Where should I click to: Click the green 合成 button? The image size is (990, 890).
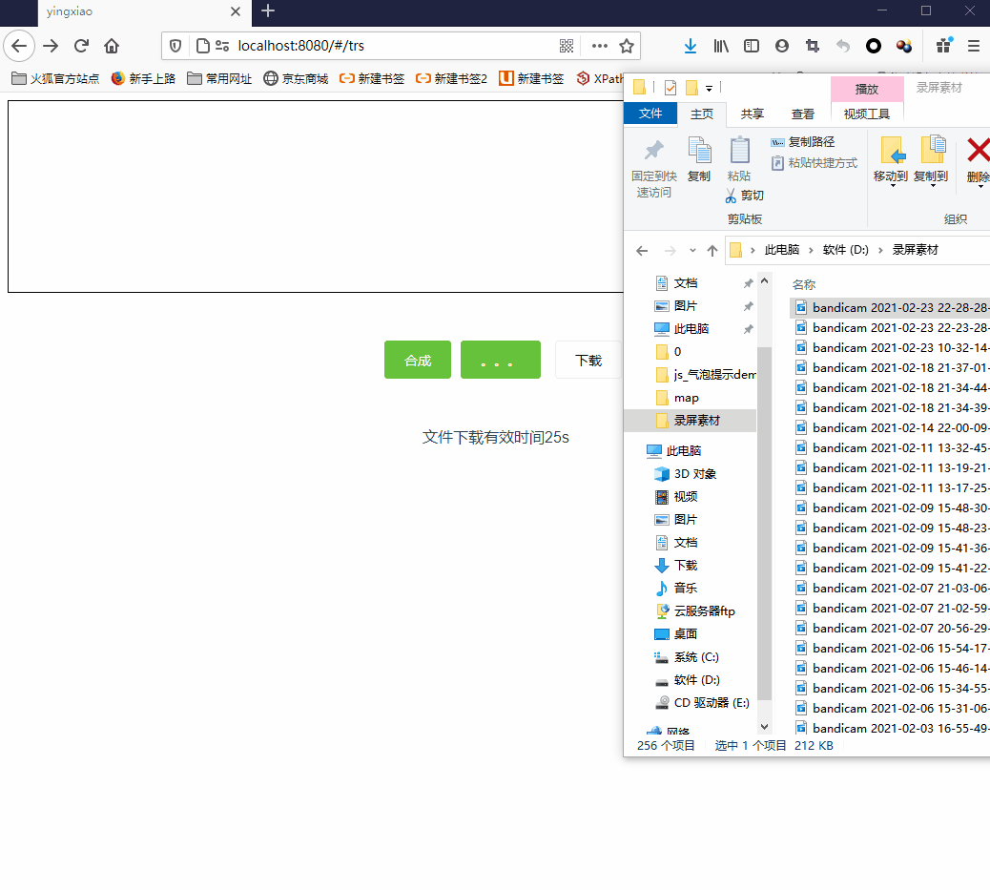418,360
